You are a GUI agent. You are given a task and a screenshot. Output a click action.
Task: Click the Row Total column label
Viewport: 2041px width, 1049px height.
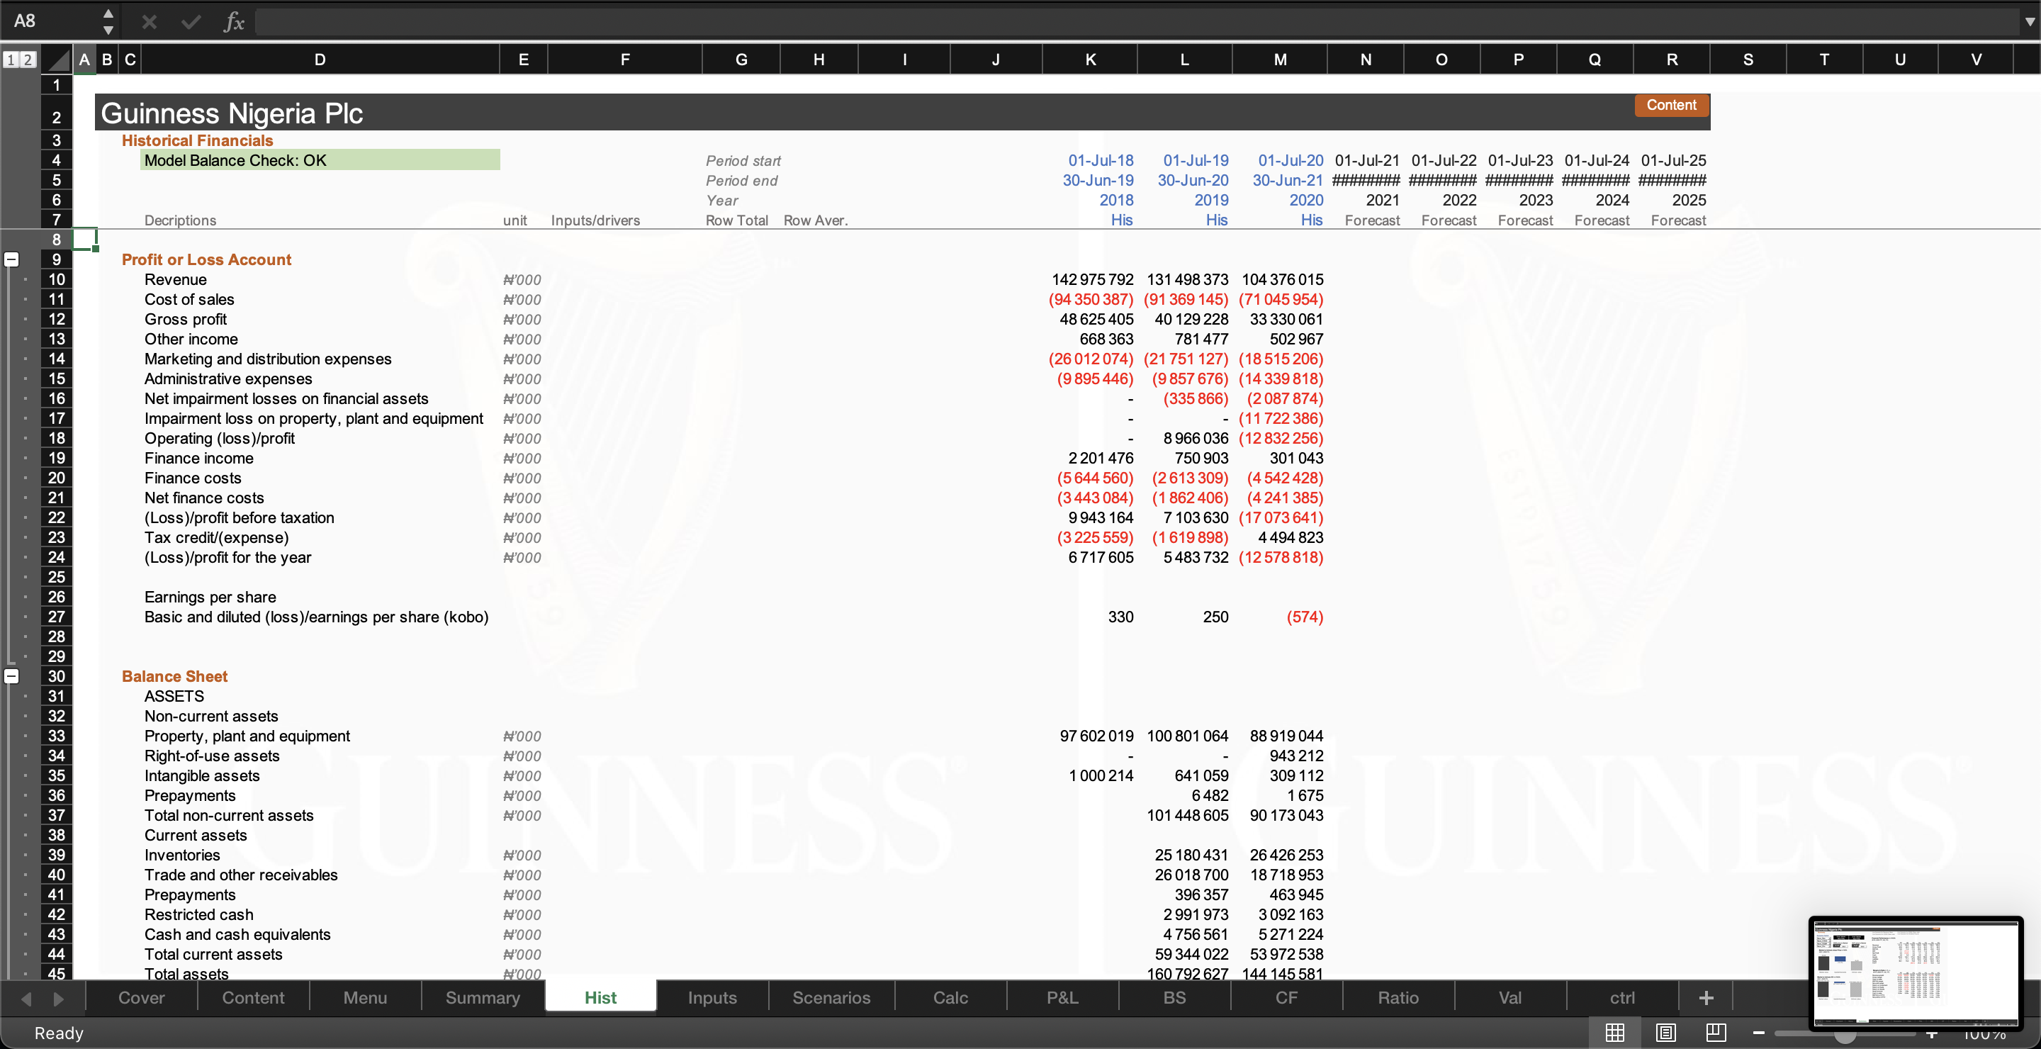[x=737, y=220]
